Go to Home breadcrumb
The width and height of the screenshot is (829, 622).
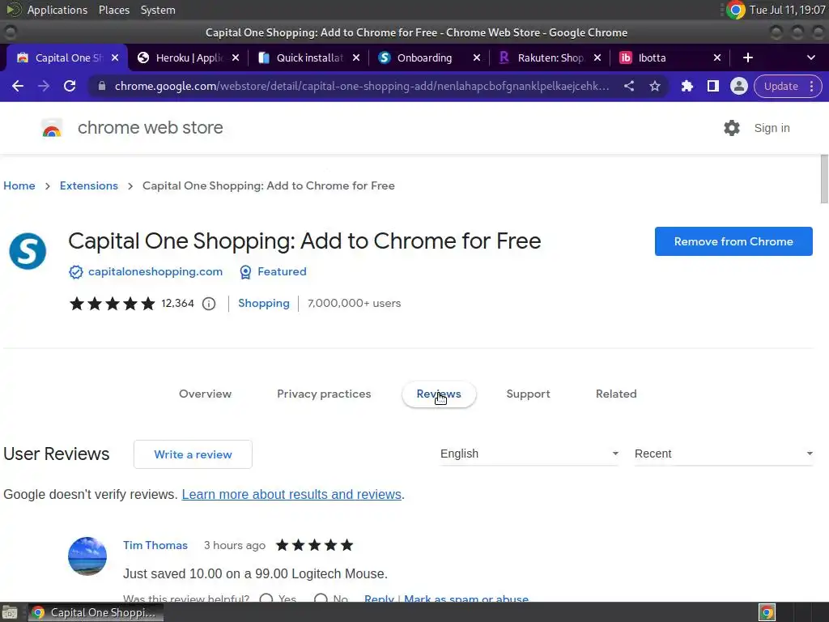pos(19,185)
